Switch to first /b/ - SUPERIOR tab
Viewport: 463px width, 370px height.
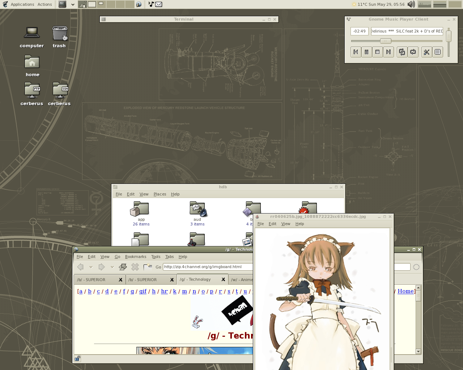(x=99, y=279)
